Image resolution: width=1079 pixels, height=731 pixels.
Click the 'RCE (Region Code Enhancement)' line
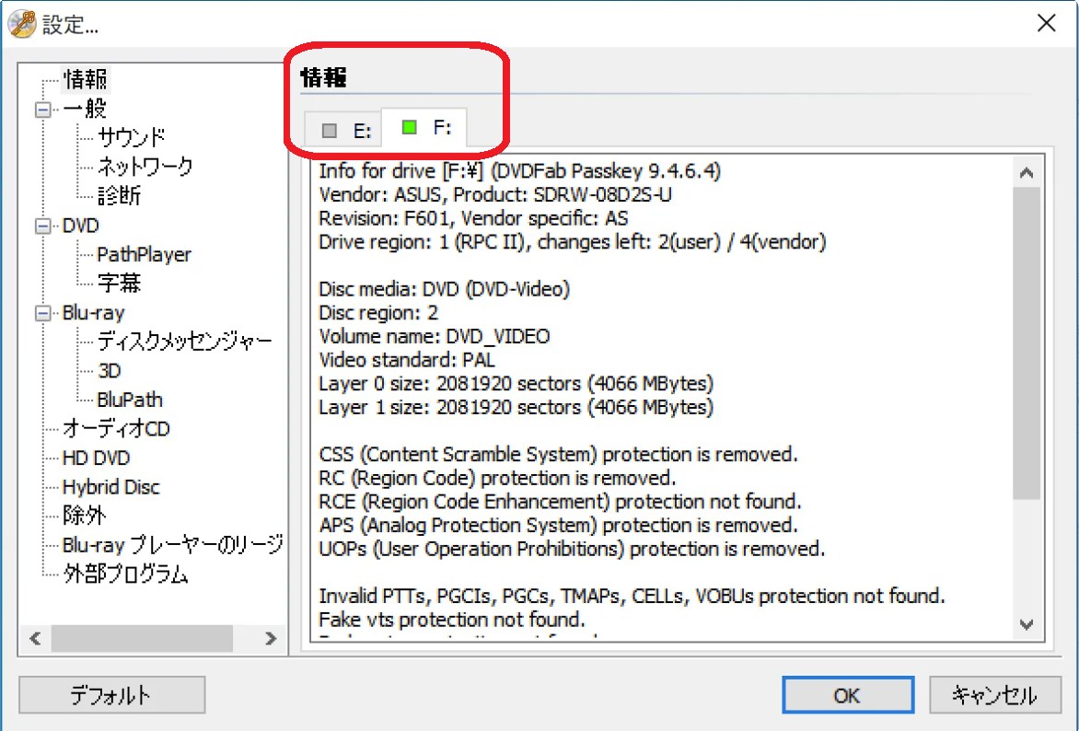560,502
